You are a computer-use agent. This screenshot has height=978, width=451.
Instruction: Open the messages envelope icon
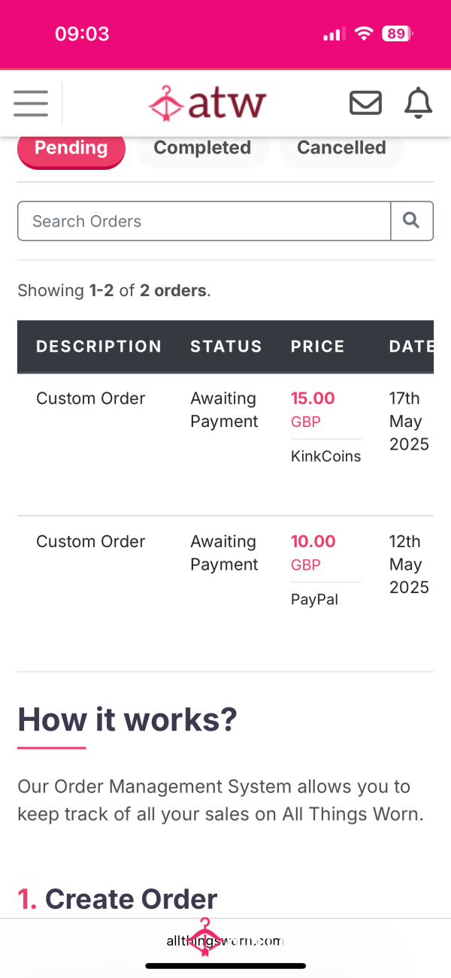(366, 103)
